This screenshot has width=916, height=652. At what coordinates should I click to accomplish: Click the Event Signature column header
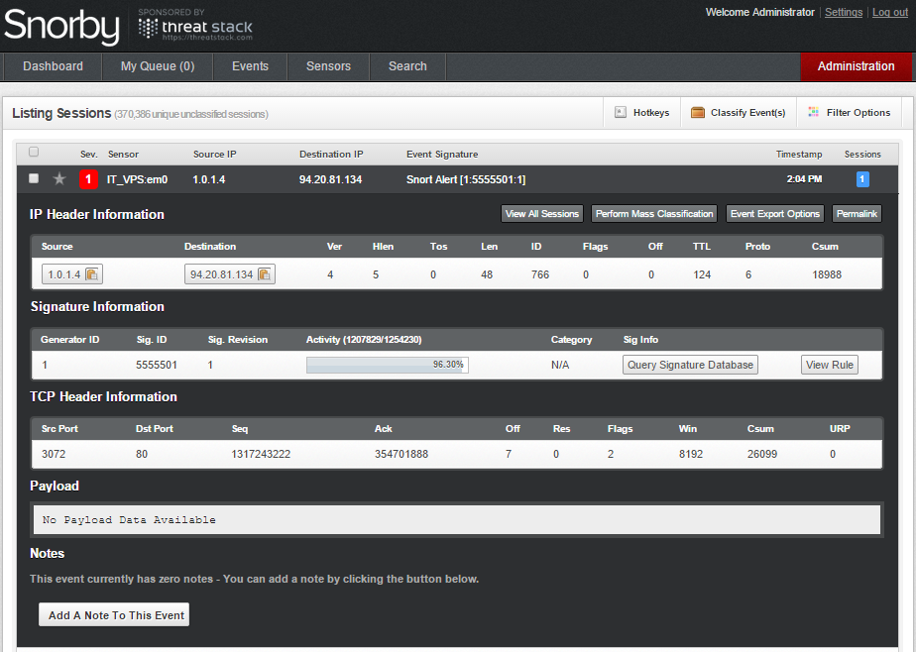click(442, 155)
